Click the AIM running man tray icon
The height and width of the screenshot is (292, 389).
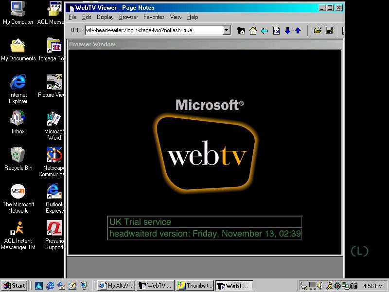pyautogui.click(x=329, y=286)
